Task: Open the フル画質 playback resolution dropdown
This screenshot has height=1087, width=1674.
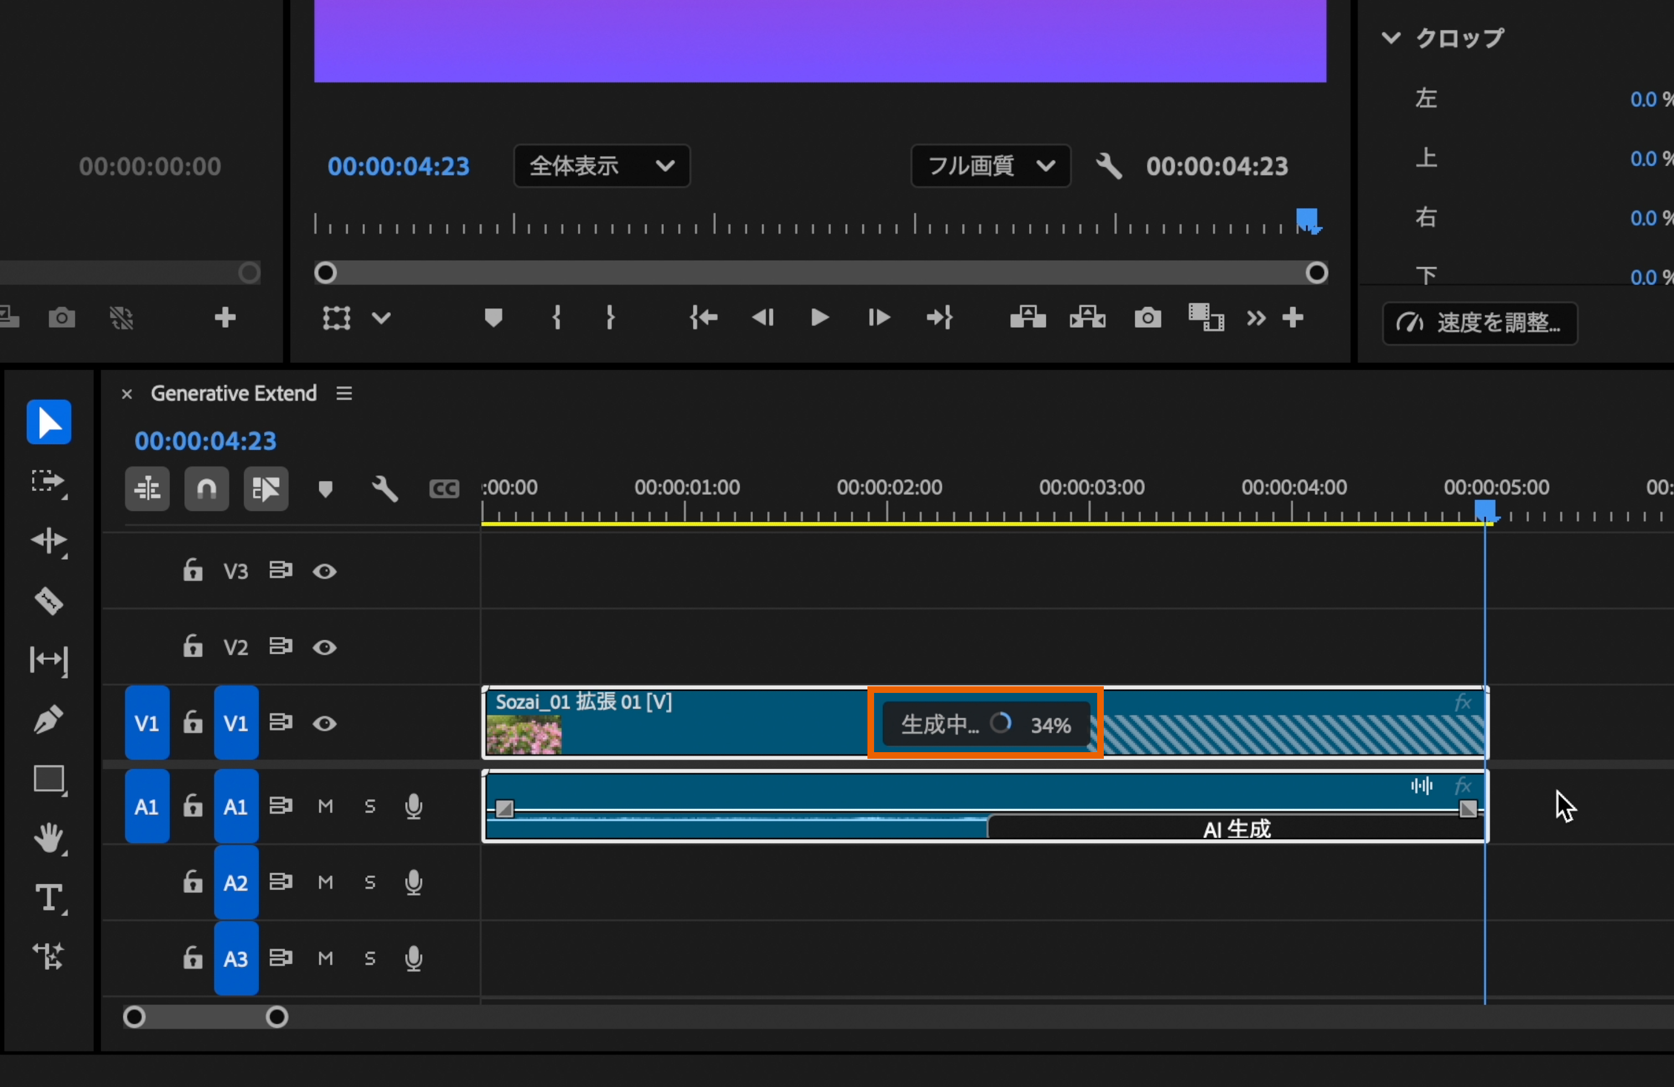Action: coord(990,166)
